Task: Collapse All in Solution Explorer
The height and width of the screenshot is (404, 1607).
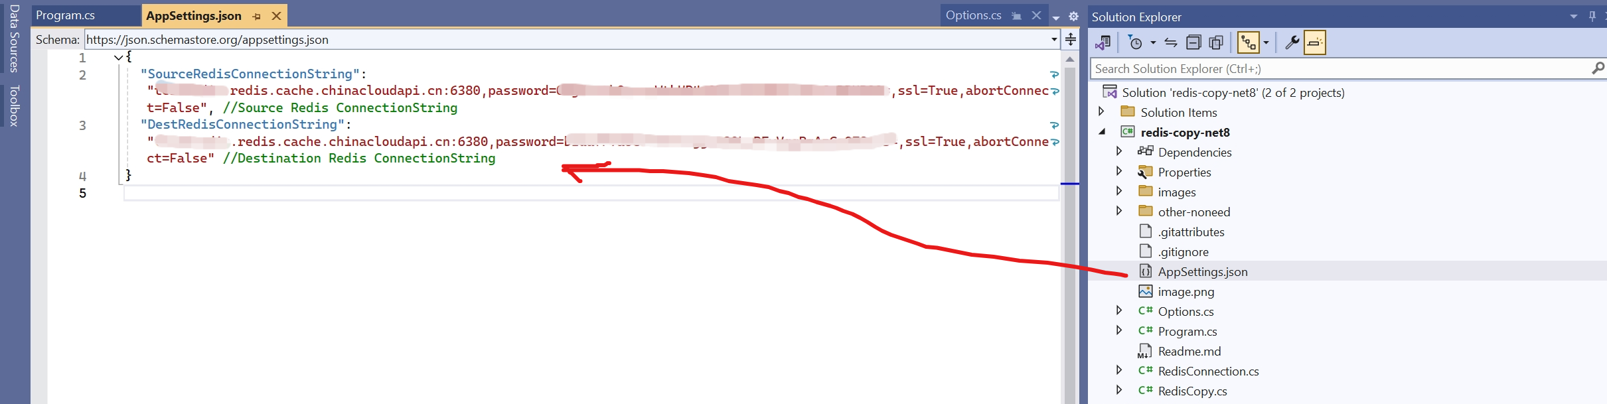Action: 1193,42
